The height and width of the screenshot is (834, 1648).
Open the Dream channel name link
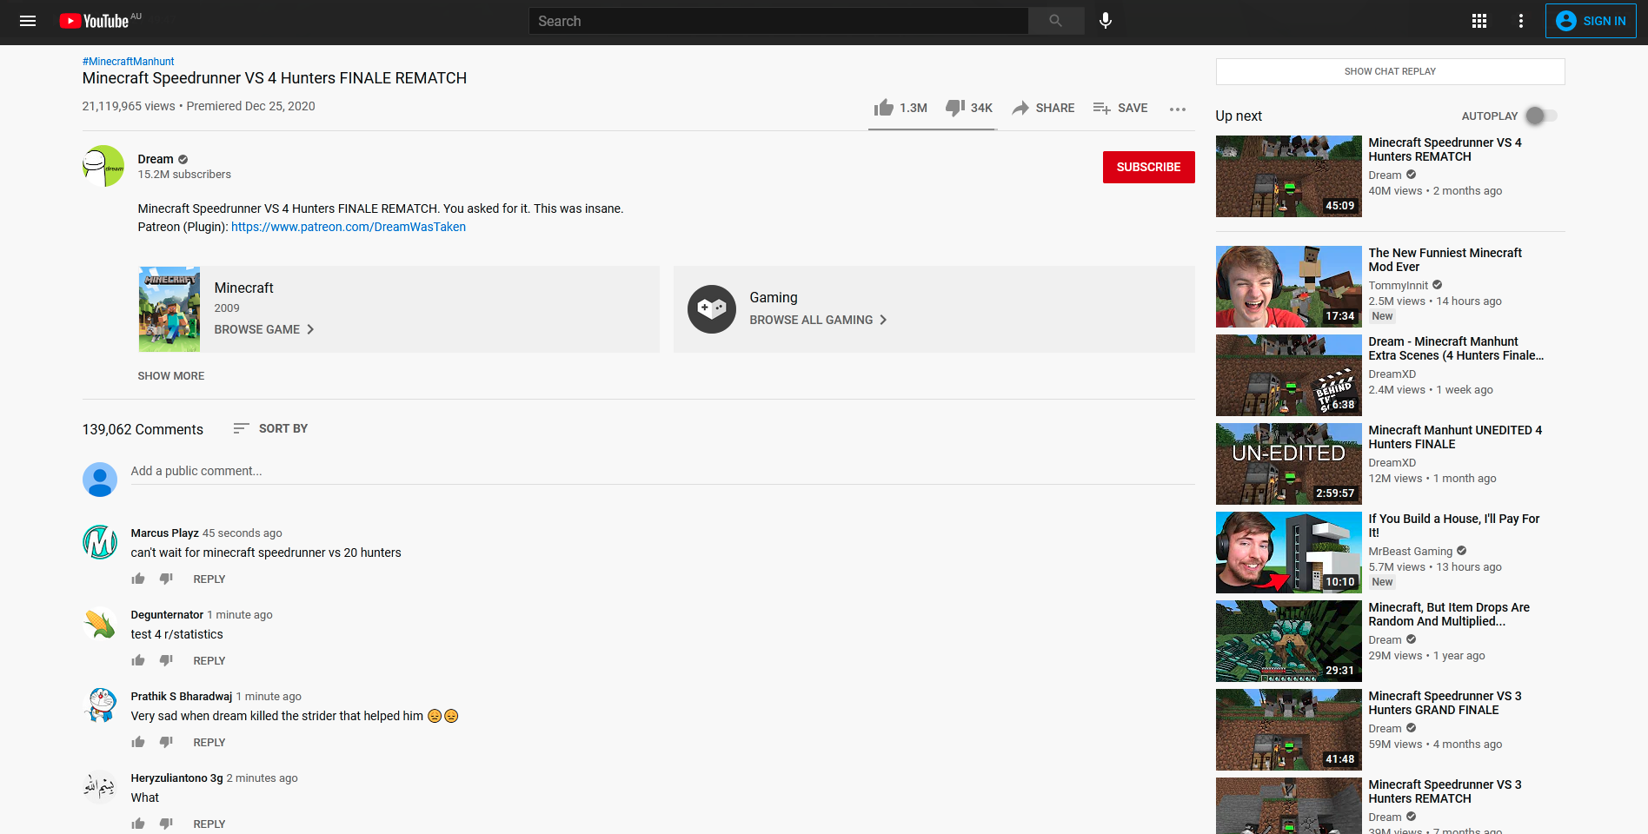click(x=156, y=159)
